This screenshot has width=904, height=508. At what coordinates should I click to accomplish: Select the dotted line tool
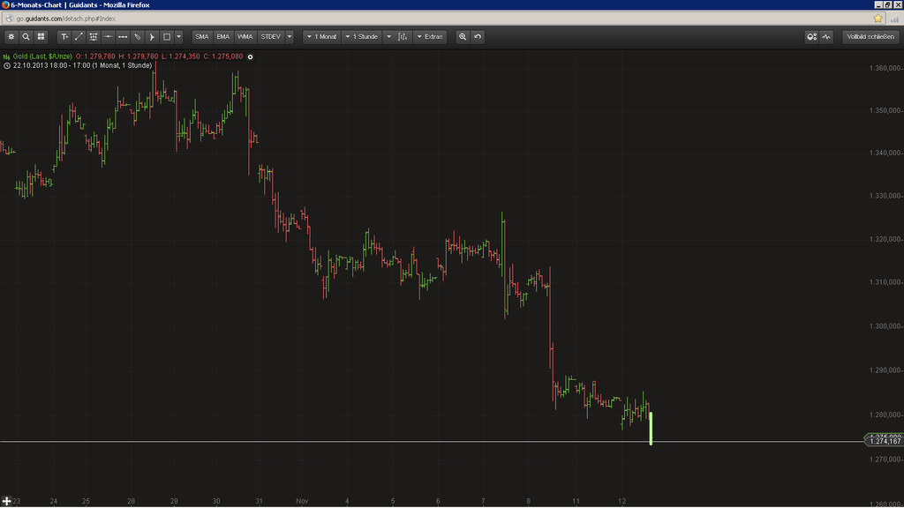point(123,37)
